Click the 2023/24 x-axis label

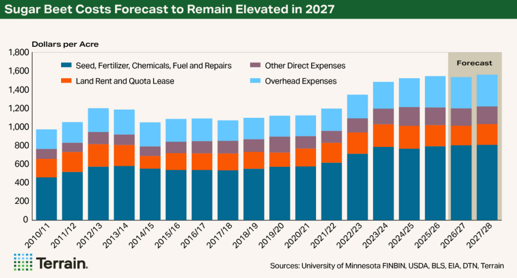pyautogui.click(x=375, y=235)
